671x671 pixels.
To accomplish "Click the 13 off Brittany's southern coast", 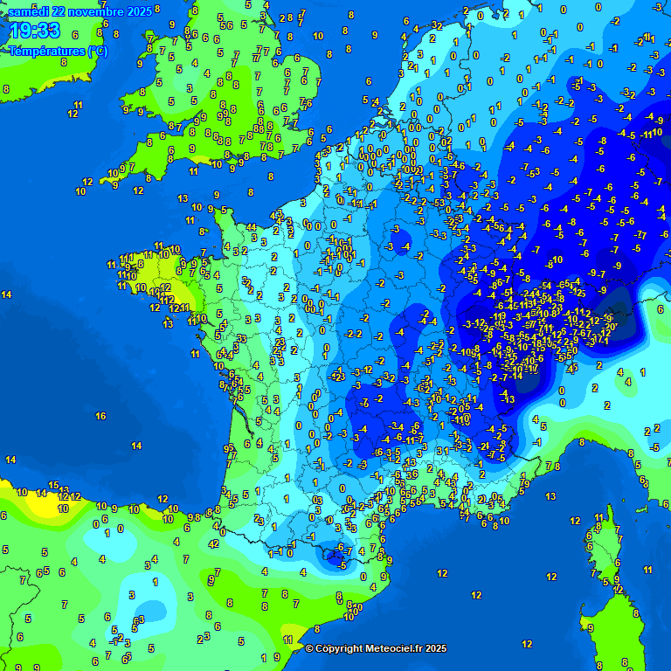I will pyautogui.click(x=168, y=323).
